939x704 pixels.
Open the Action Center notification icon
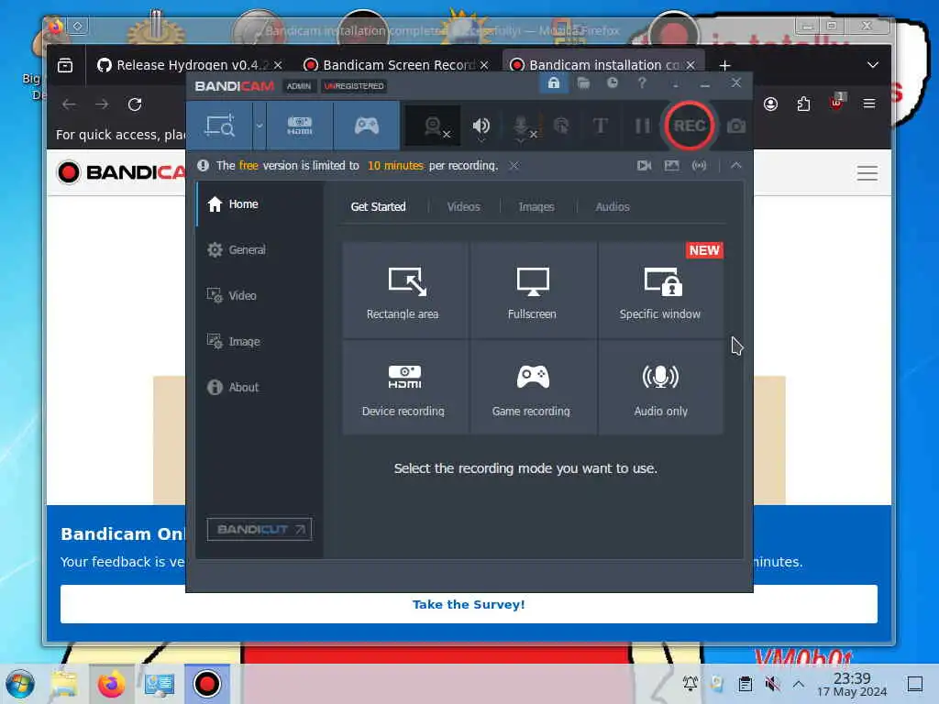pyautogui.click(x=915, y=684)
